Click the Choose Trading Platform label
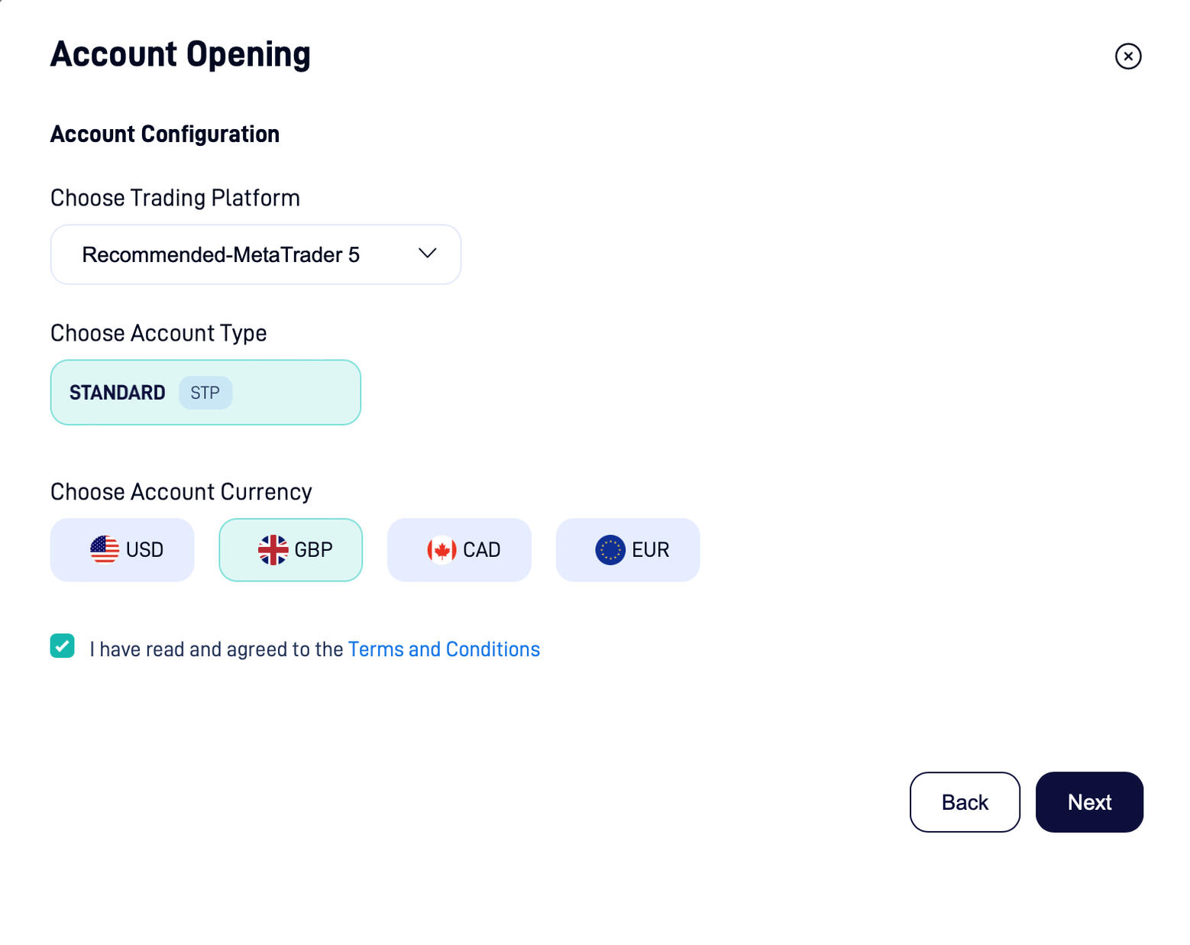1190x945 pixels. 175,198
